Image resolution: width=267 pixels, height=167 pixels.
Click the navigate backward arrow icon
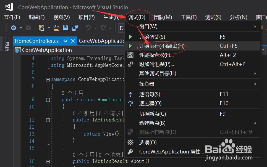pyautogui.click(x=14, y=28)
